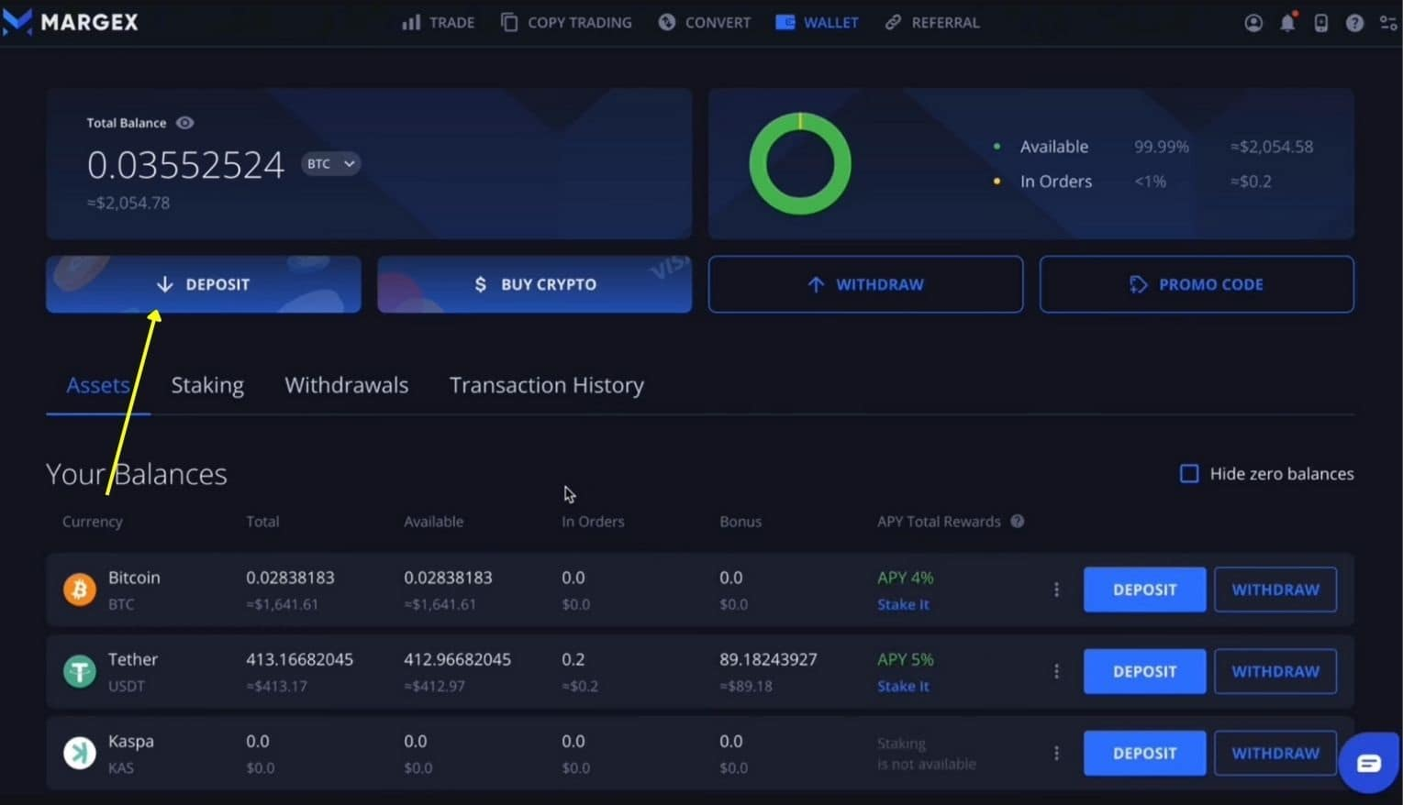1403x805 pixels.
Task: Withdraw Kaspa from its row
Action: [x=1275, y=753]
